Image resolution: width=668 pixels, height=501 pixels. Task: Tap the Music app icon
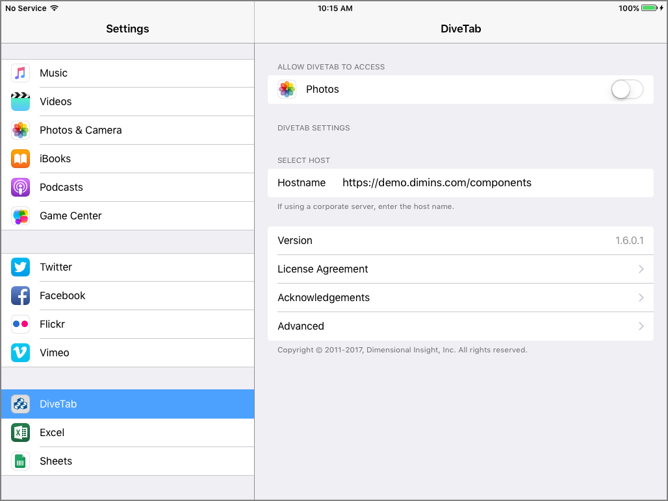[20, 73]
